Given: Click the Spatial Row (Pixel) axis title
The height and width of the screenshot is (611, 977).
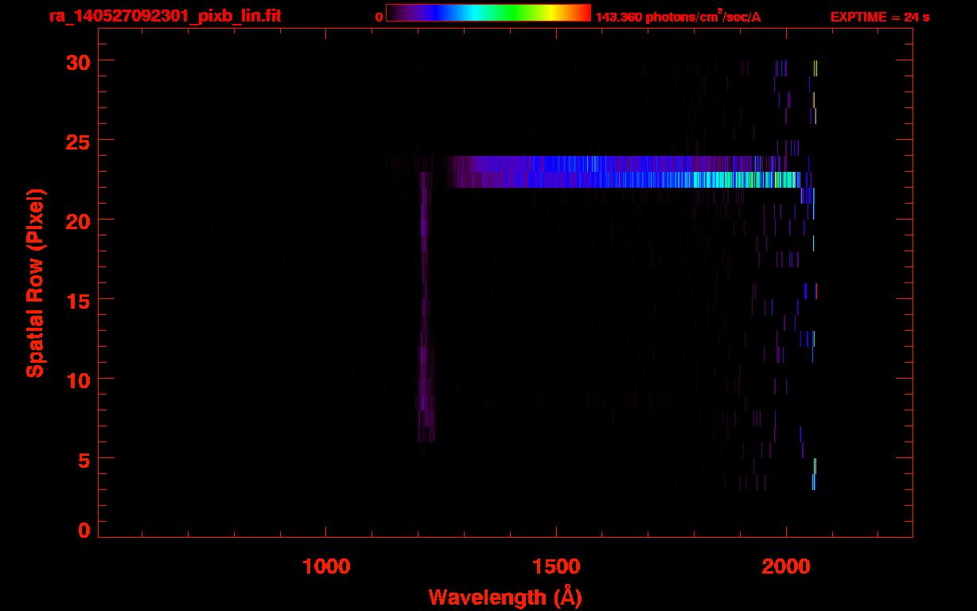Looking at the screenshot, I should point(35,283).
